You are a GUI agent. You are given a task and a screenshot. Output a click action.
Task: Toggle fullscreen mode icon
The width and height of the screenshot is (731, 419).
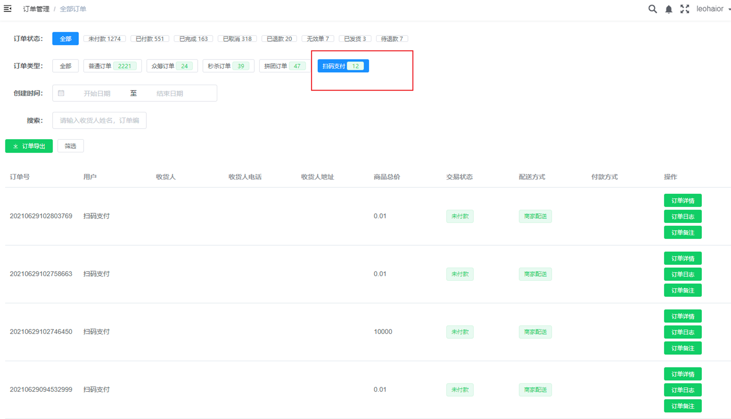coord(685,9)
